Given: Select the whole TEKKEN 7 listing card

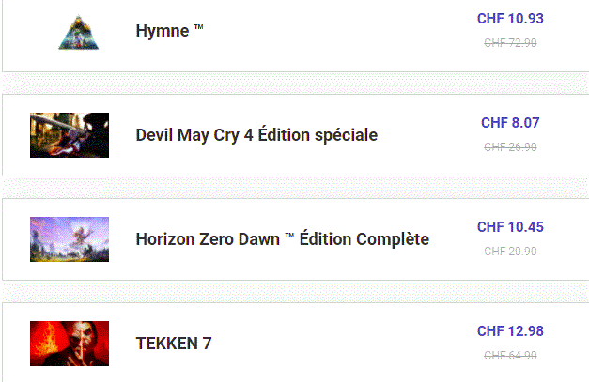Looking at the screenshot, I should tap(296, 343).
